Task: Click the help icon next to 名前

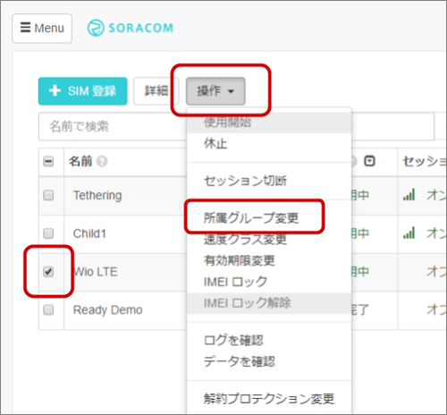Action: [x=102, y=162]
